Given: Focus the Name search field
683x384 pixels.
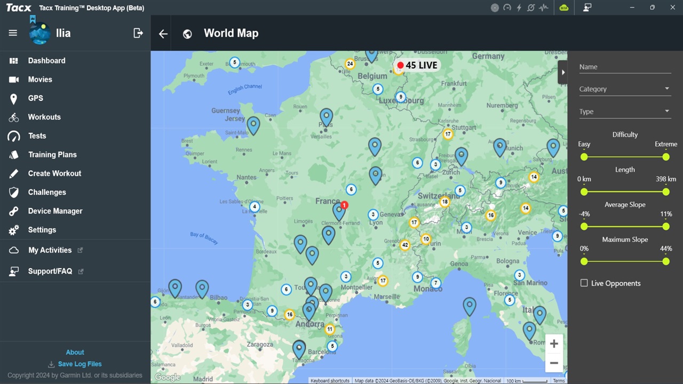Looking at the screenshot, I should pos(625,67).
